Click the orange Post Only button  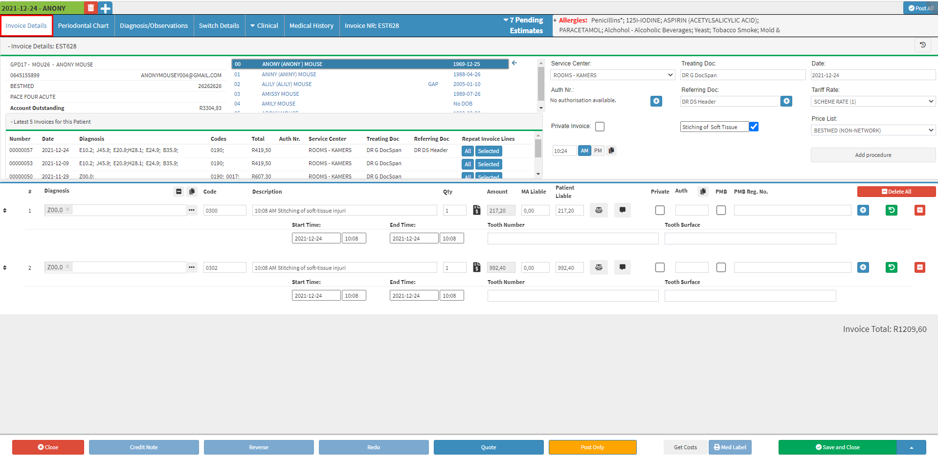coord(592,447)
